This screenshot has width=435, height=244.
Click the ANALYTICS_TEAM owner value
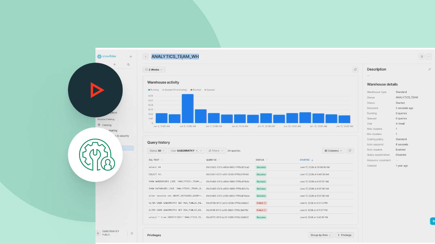tap(407, 97)
